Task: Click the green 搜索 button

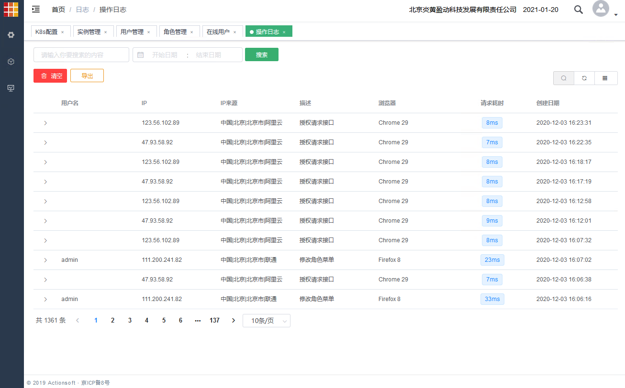Action: click(x=262, y=54)
